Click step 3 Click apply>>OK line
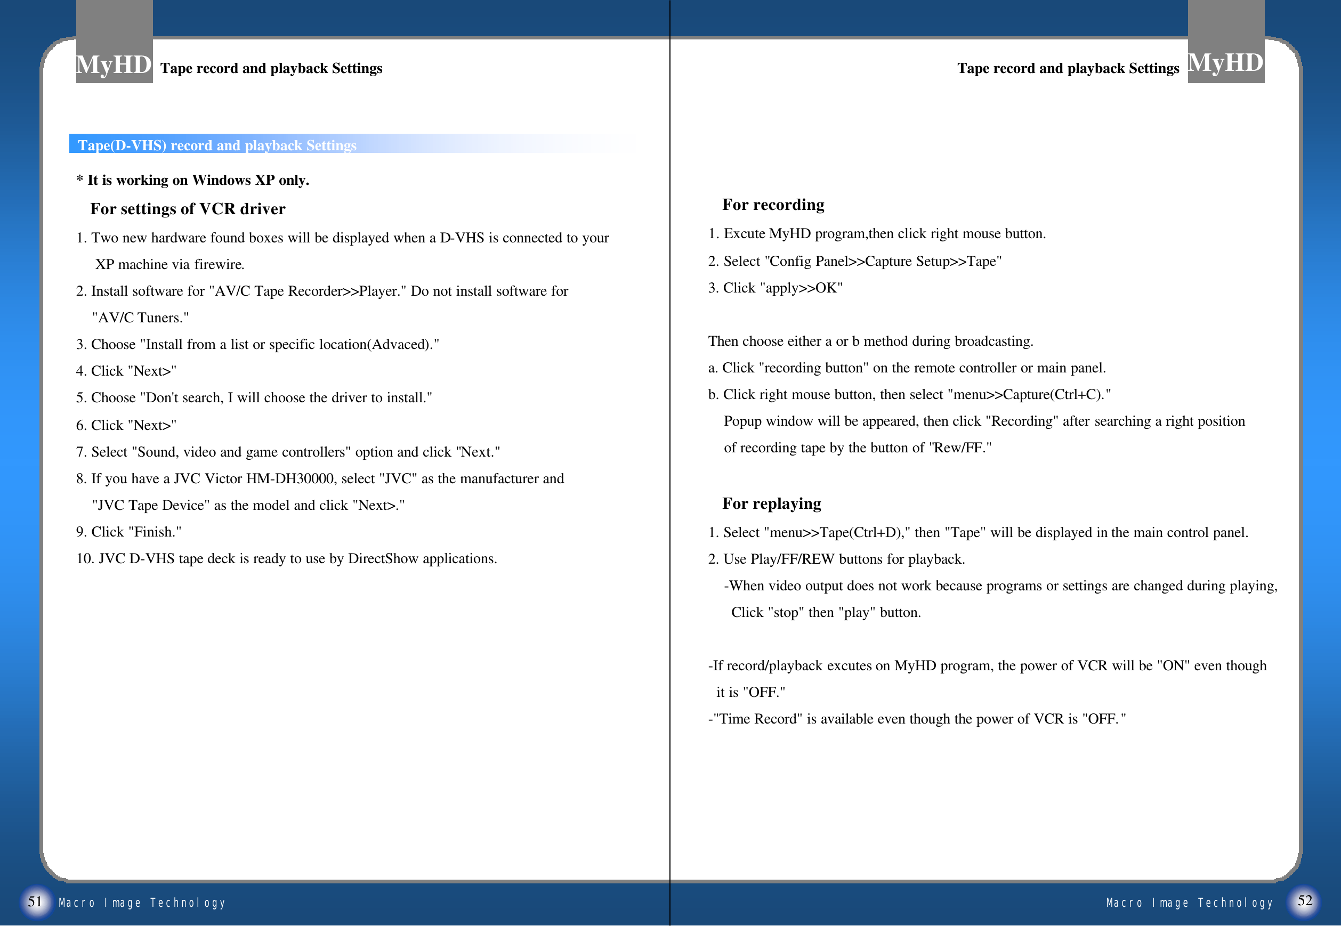The image size is (1341, 926). pos(774,288)
